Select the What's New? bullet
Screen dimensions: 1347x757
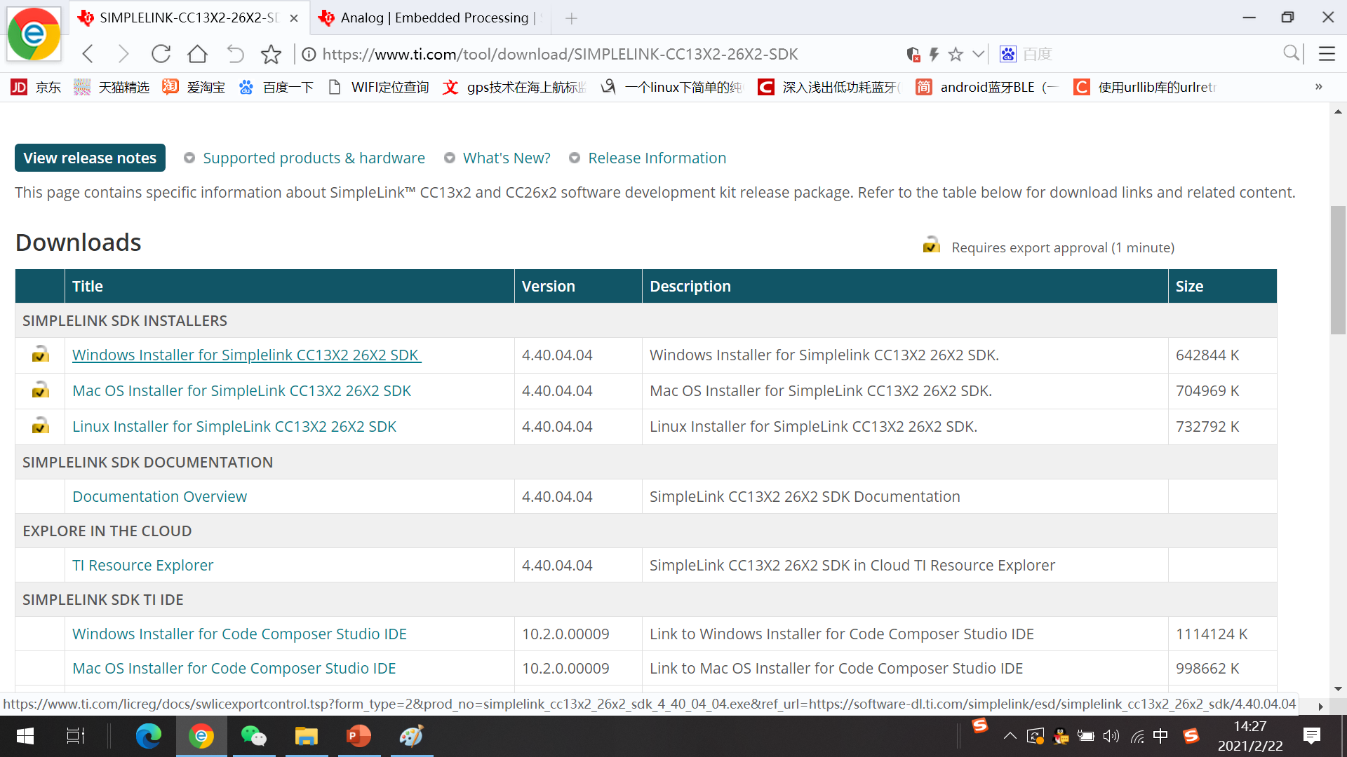click(x=450, y=158)
